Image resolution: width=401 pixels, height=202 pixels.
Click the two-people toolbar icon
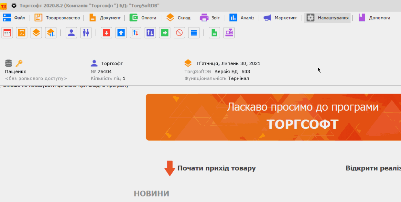coord(86,33)
